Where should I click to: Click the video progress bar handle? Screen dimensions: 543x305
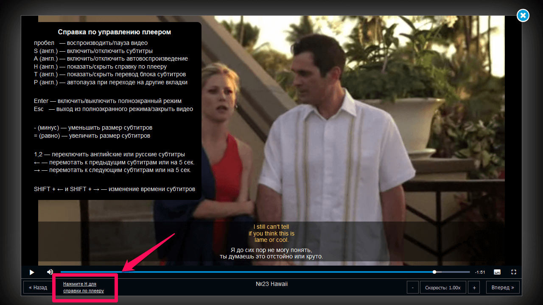point(434,272)
